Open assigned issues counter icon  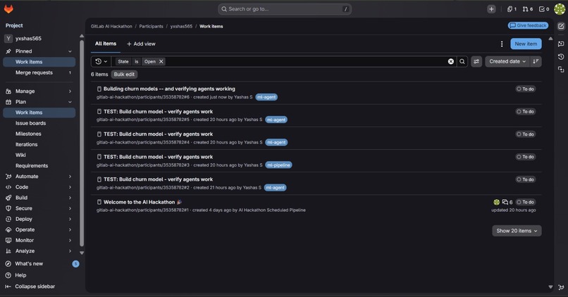[x=512, y=9]
